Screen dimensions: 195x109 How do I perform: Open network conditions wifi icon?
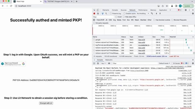[152, 13]
